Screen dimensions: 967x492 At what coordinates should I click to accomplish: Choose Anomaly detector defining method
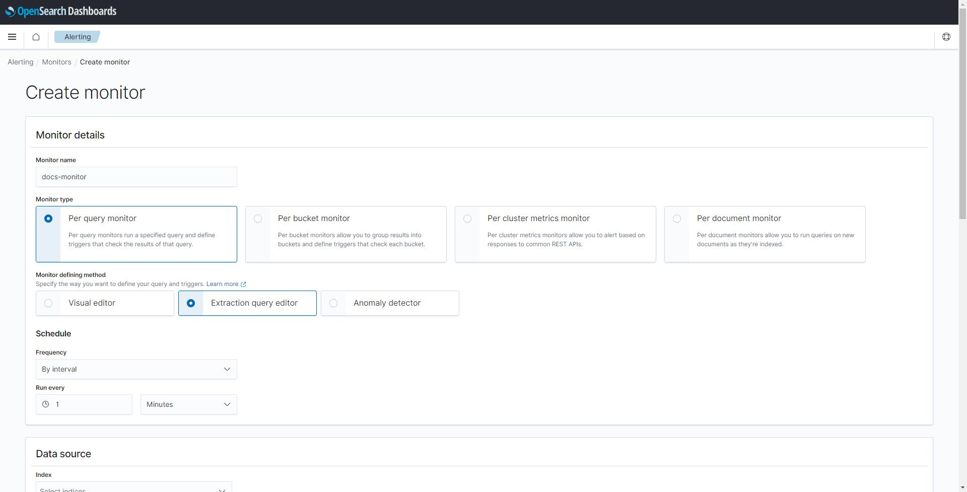pos(390,303)
